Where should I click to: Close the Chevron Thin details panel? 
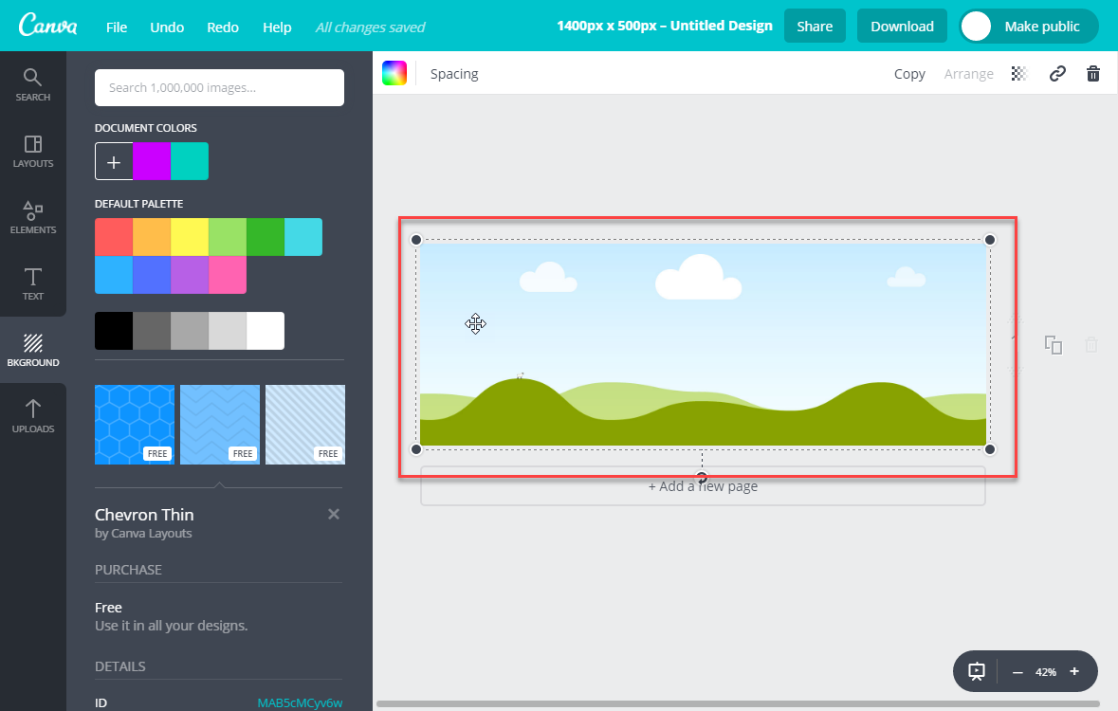(x=333, y=514)
